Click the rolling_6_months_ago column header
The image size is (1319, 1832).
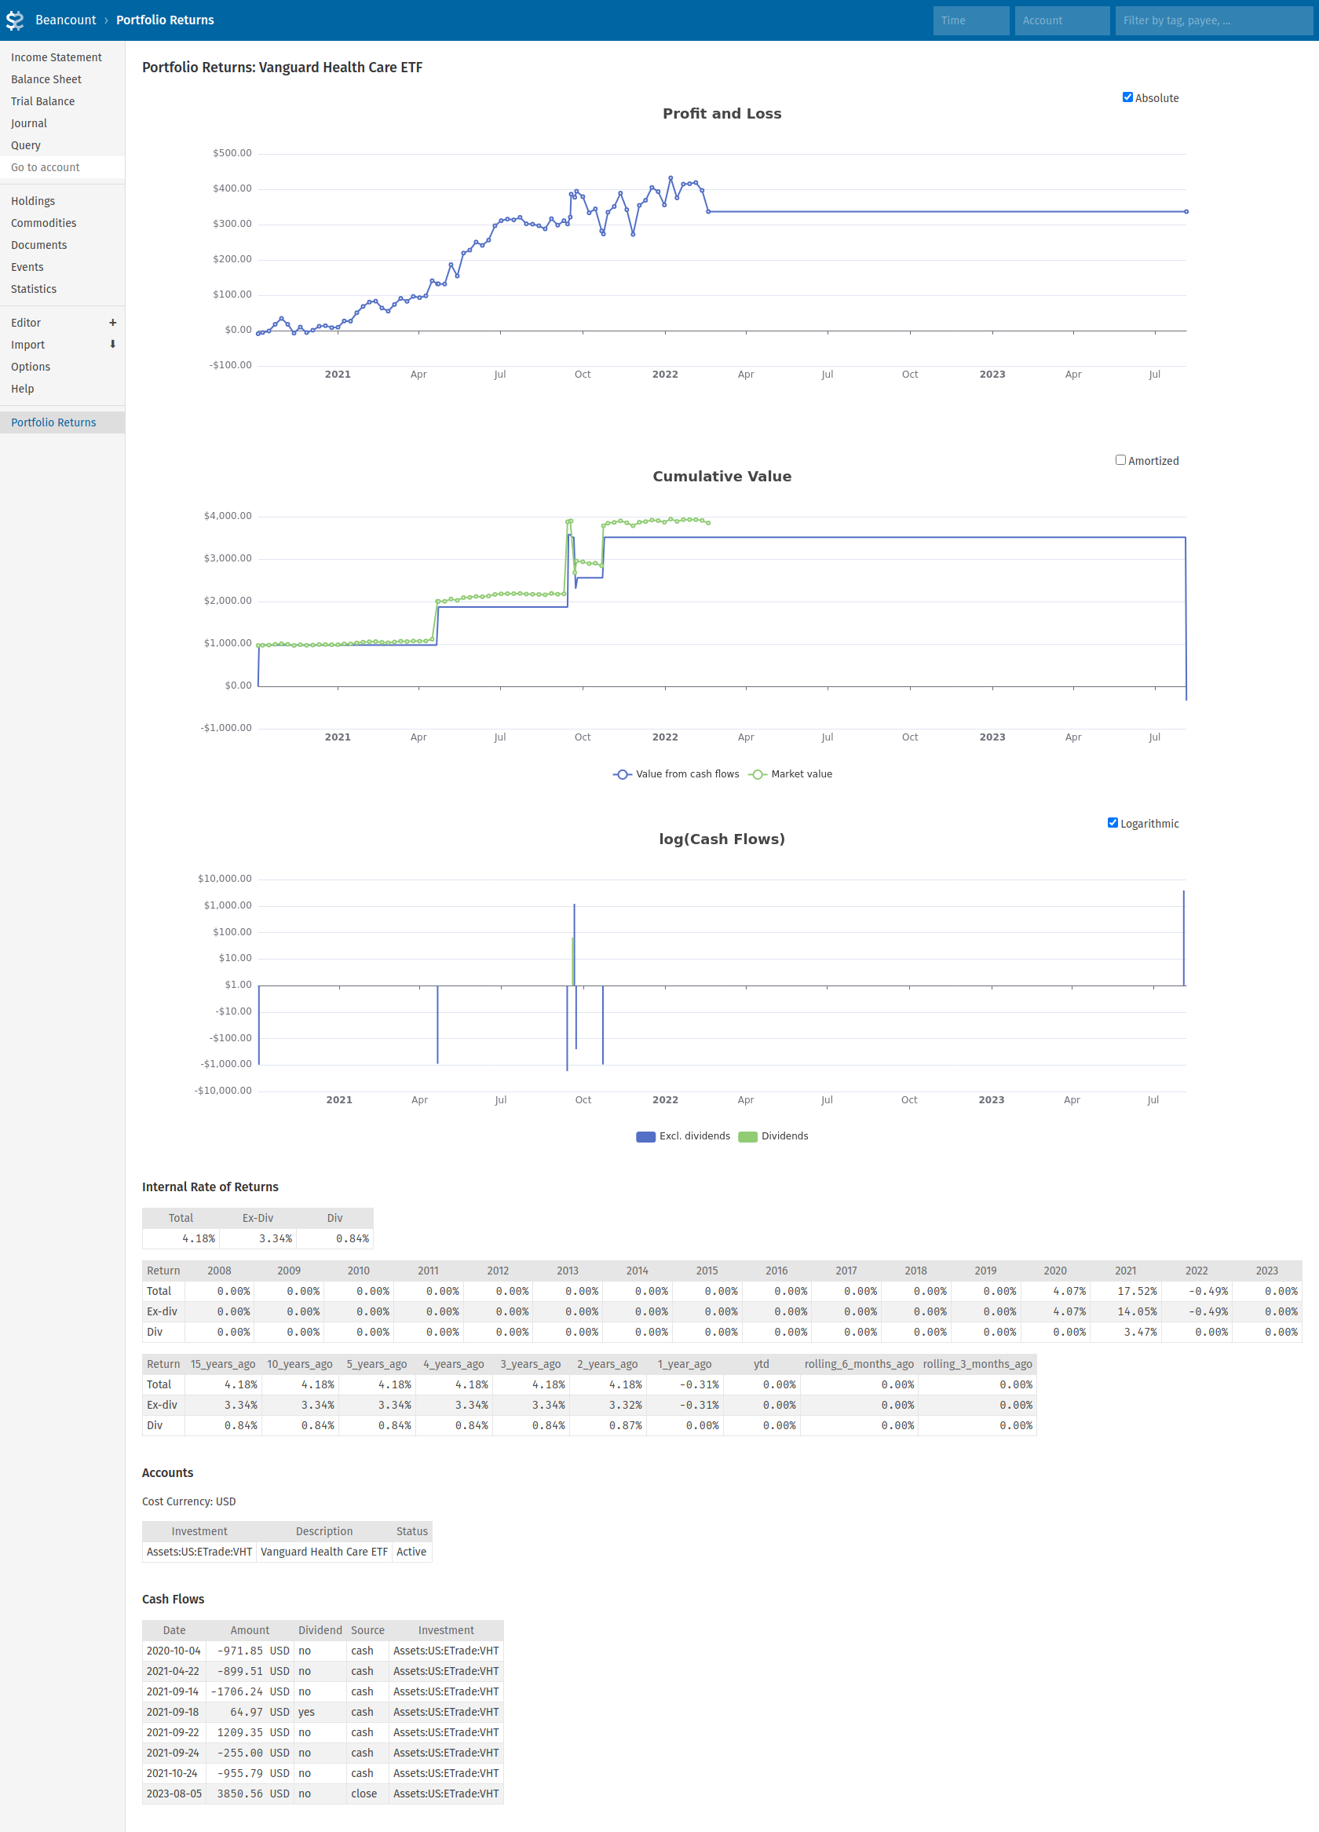[x=859, y=1364]
